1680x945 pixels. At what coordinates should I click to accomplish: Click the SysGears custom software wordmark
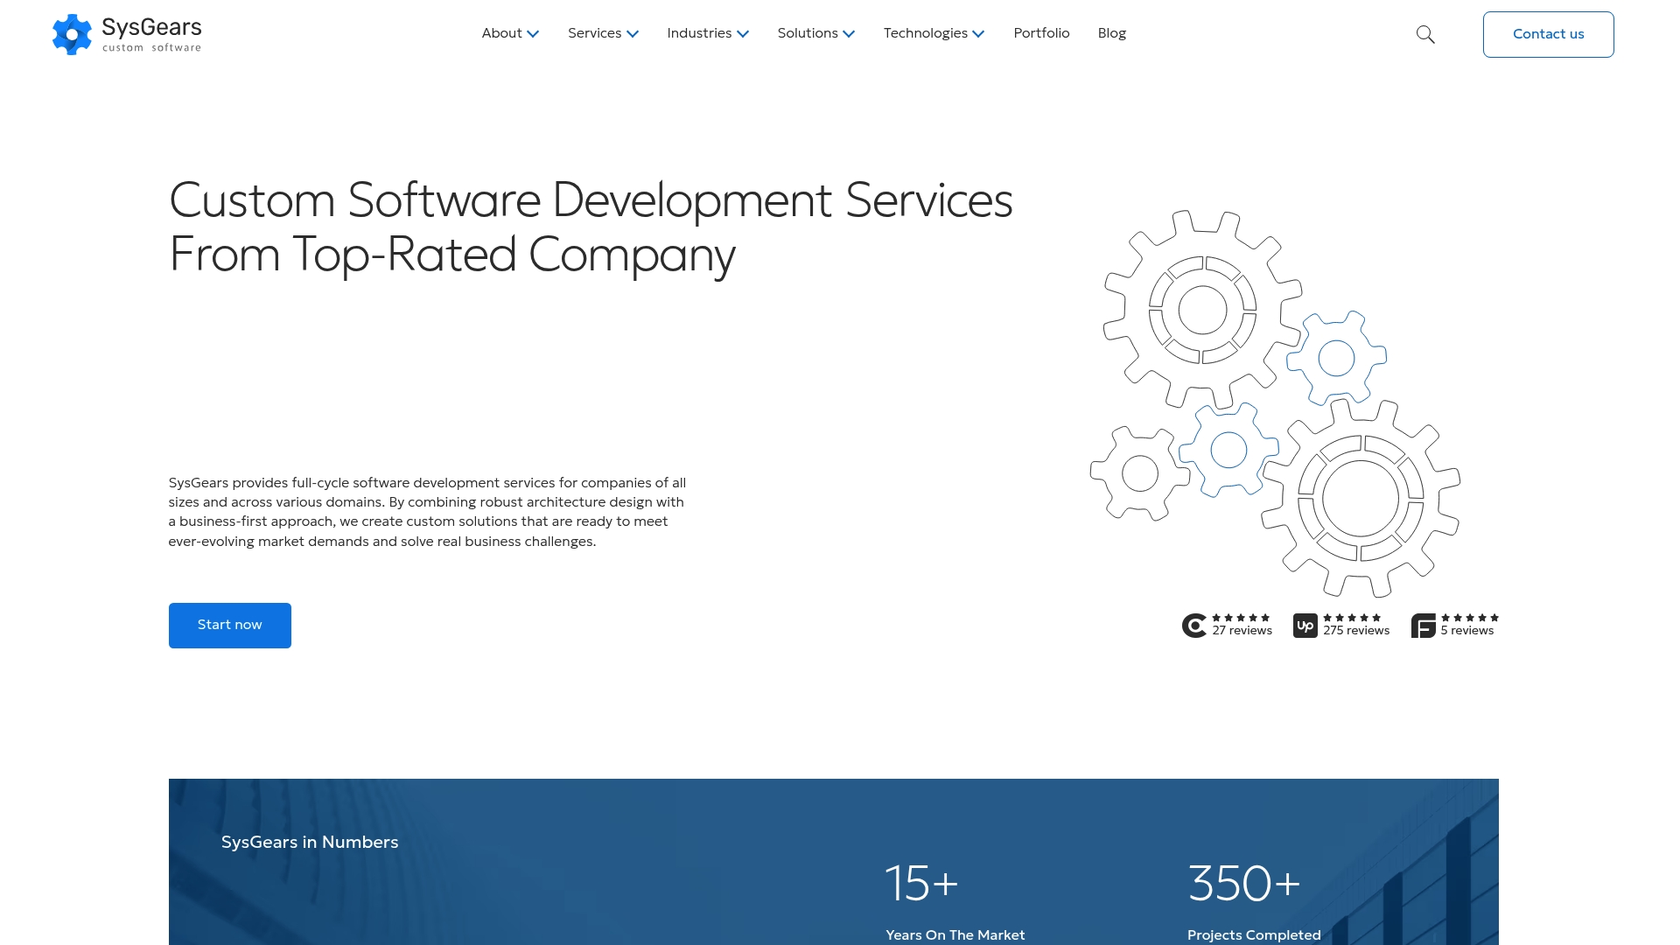point(151,35)
